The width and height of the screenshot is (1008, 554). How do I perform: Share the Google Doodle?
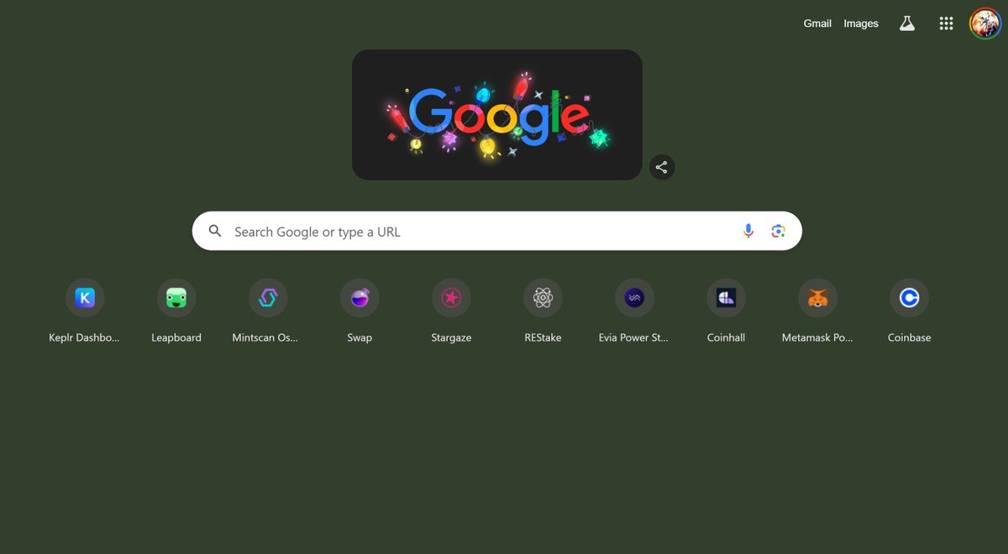click(x=662, y=167)
